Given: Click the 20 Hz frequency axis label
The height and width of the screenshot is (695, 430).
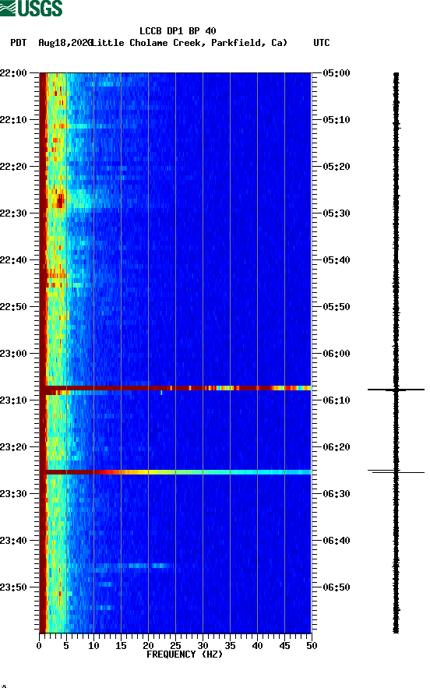Looking at the screenshot, I should [x=148, y=646].
